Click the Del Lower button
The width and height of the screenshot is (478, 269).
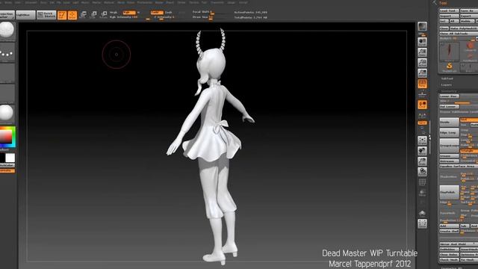point(449,107)
